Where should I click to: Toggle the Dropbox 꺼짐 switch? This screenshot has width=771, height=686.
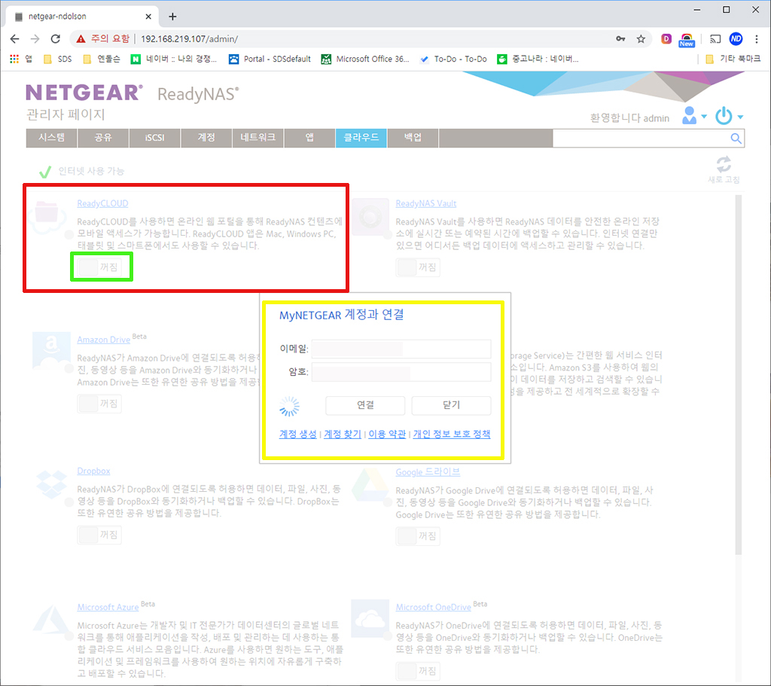point(99,535)
